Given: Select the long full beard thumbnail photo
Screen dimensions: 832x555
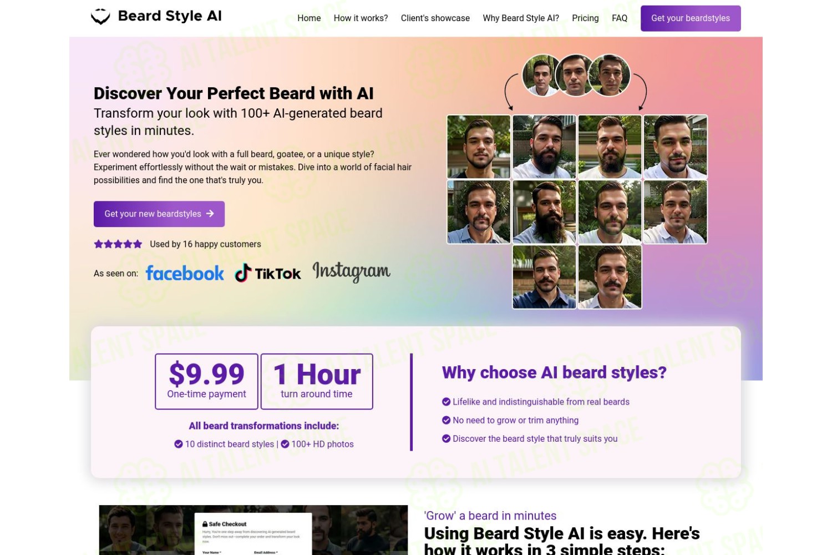Looking at the screenshot, I should (x=544, y=212).
